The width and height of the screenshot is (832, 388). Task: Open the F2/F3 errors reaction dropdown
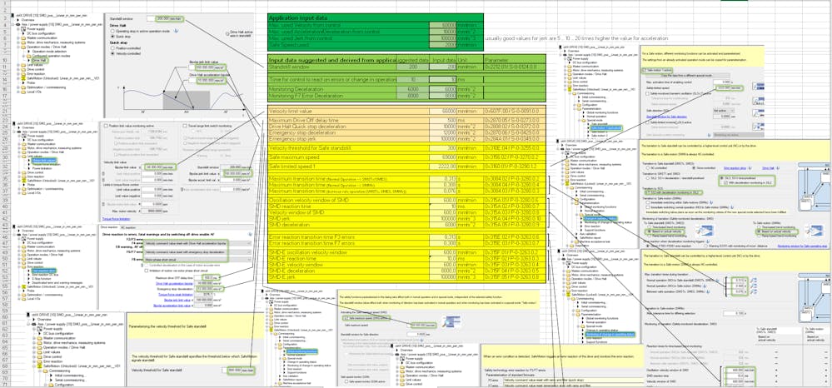tap(198, 244)
